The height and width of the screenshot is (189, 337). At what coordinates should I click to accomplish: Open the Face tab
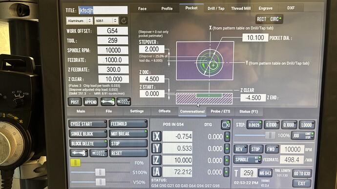[142, 9]
